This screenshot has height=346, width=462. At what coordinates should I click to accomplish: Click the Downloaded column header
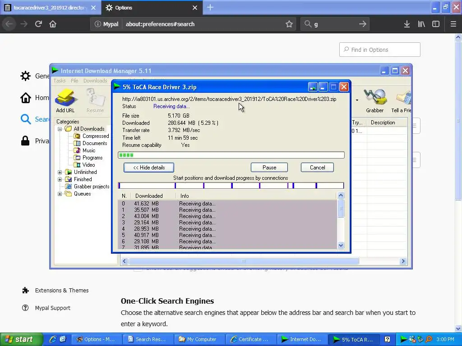click(x=152, y=196)
